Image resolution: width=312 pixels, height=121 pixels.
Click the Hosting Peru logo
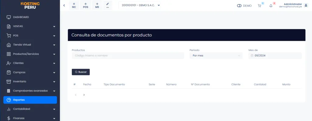(x=30, y=5)
